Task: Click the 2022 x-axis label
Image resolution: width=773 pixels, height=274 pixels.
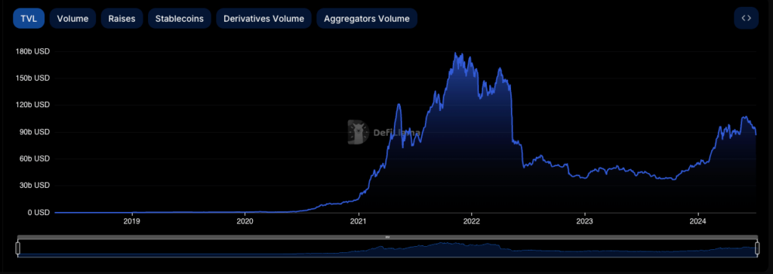Action: coord(472,221)
